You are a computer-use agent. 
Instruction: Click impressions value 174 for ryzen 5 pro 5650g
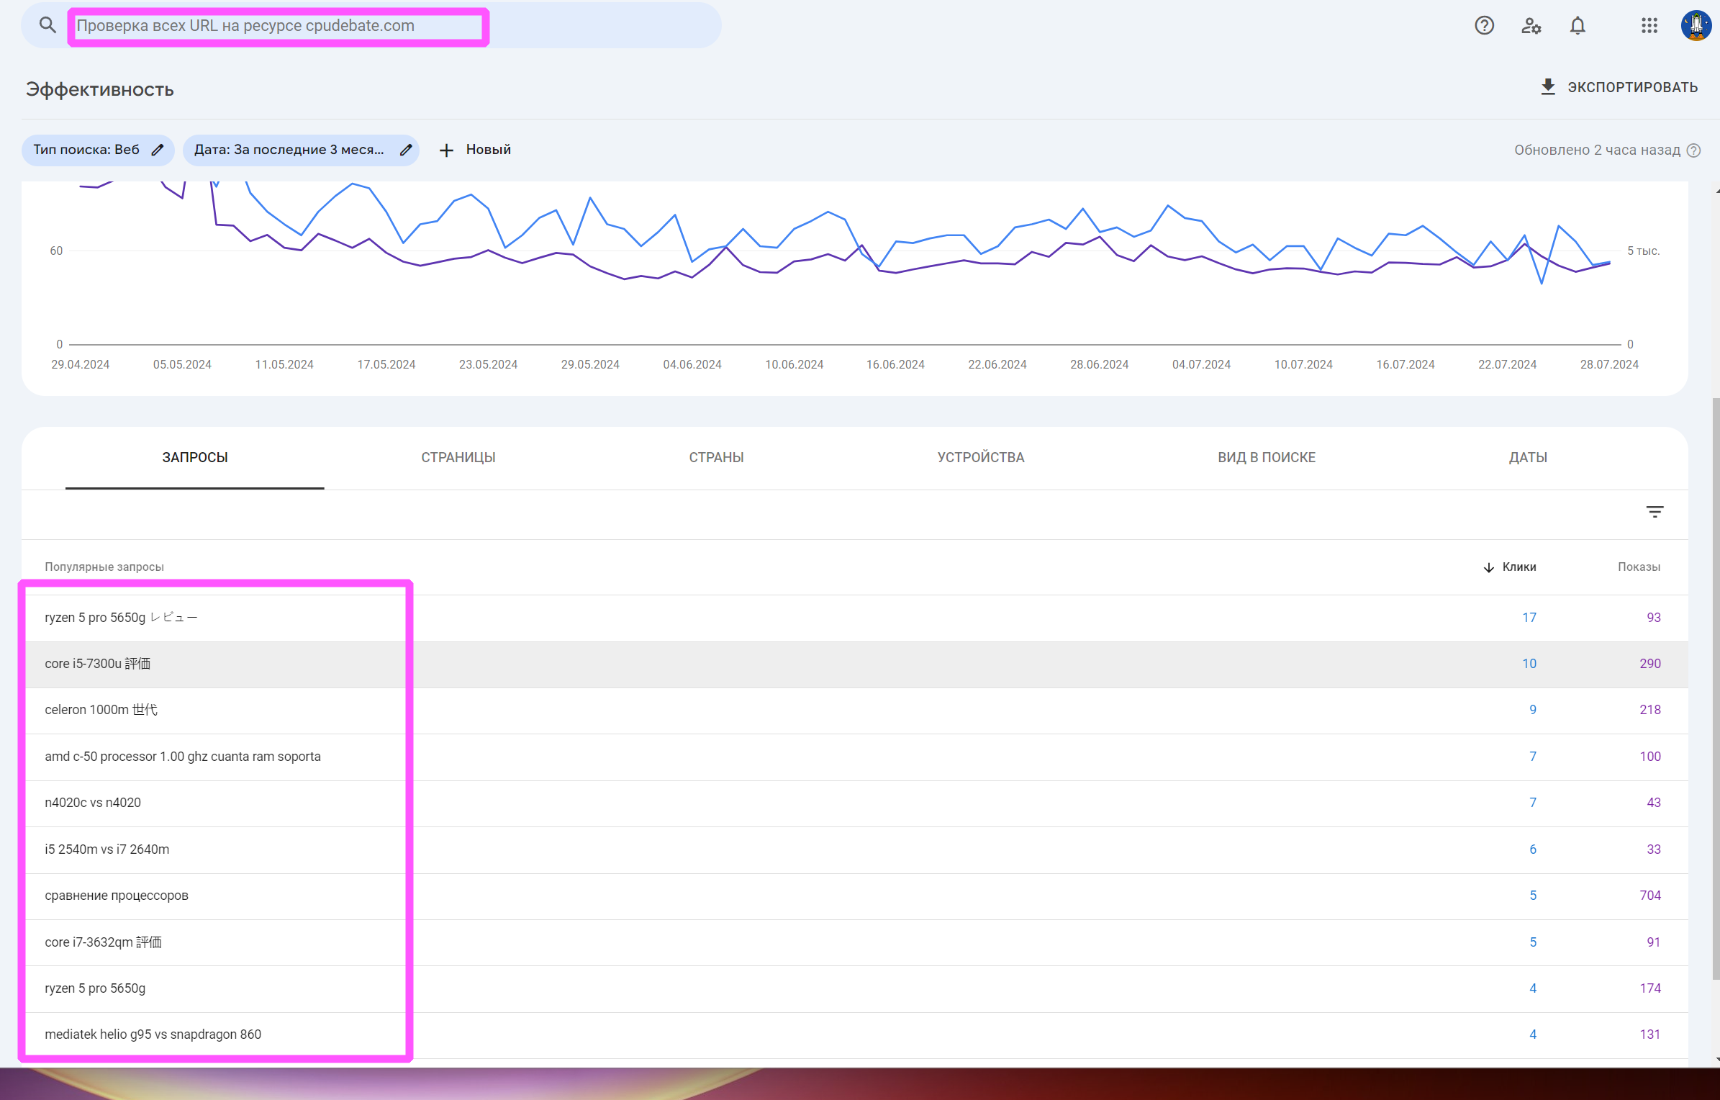pos(1649,988)
